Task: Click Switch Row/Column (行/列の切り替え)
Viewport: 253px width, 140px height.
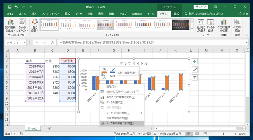Action: click(x=201, y=25)
